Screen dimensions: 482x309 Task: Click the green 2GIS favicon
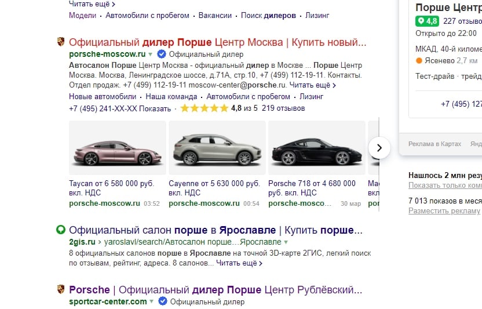(x=61, y=230)
